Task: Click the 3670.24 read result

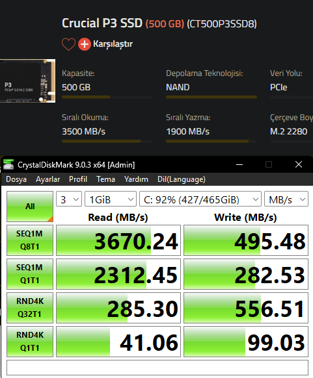Action: (118, 240)
